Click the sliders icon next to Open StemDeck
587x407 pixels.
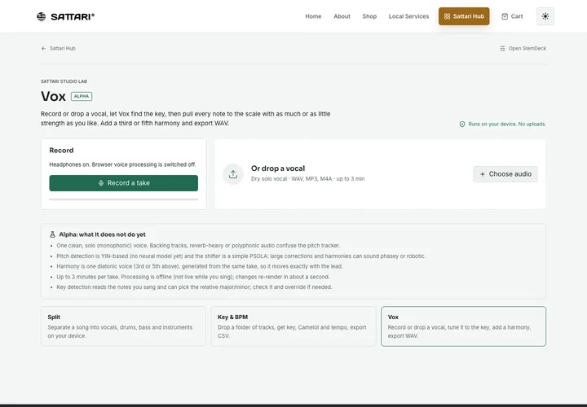coord(502,48)
